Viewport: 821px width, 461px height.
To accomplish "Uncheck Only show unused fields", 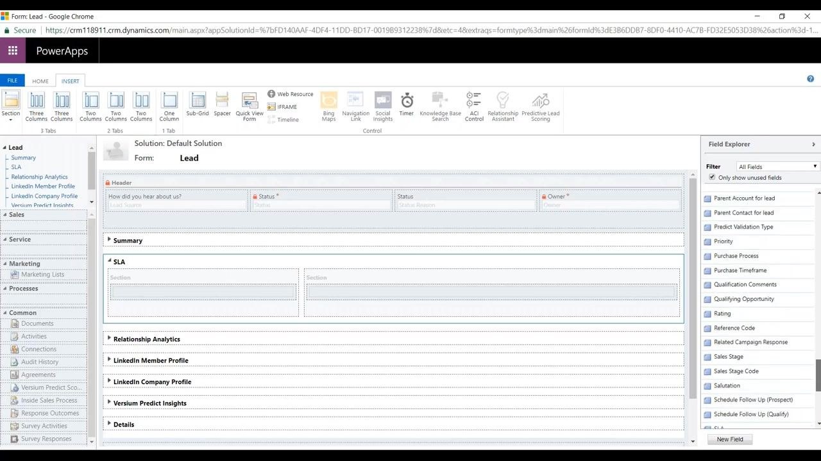I will click(x=712, y=177).
